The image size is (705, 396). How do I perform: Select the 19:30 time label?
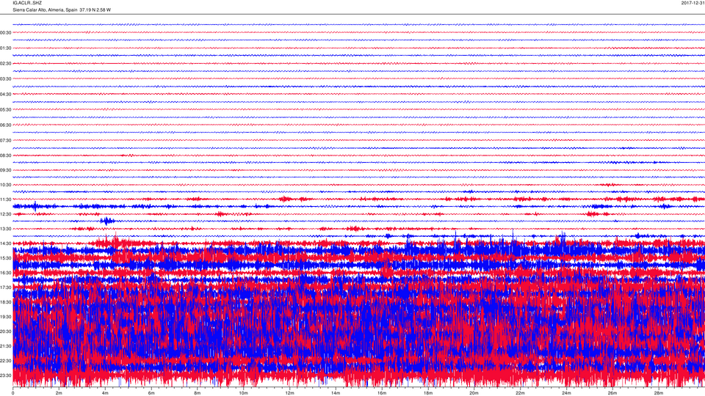tap(6, 317)
